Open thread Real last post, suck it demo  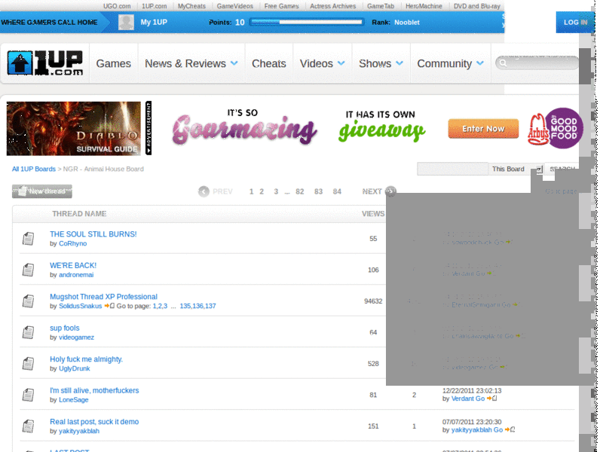94,422
